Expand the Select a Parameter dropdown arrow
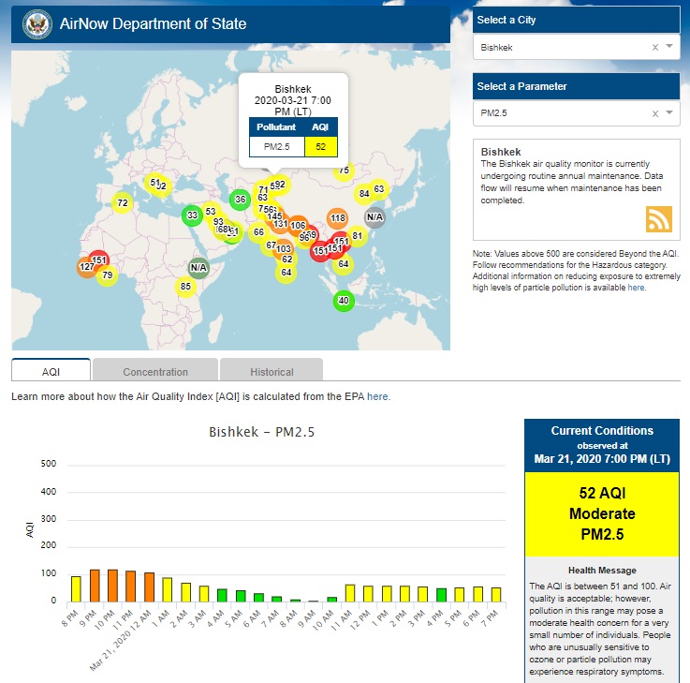Screen dimensions: 690x683 point(669,114)
